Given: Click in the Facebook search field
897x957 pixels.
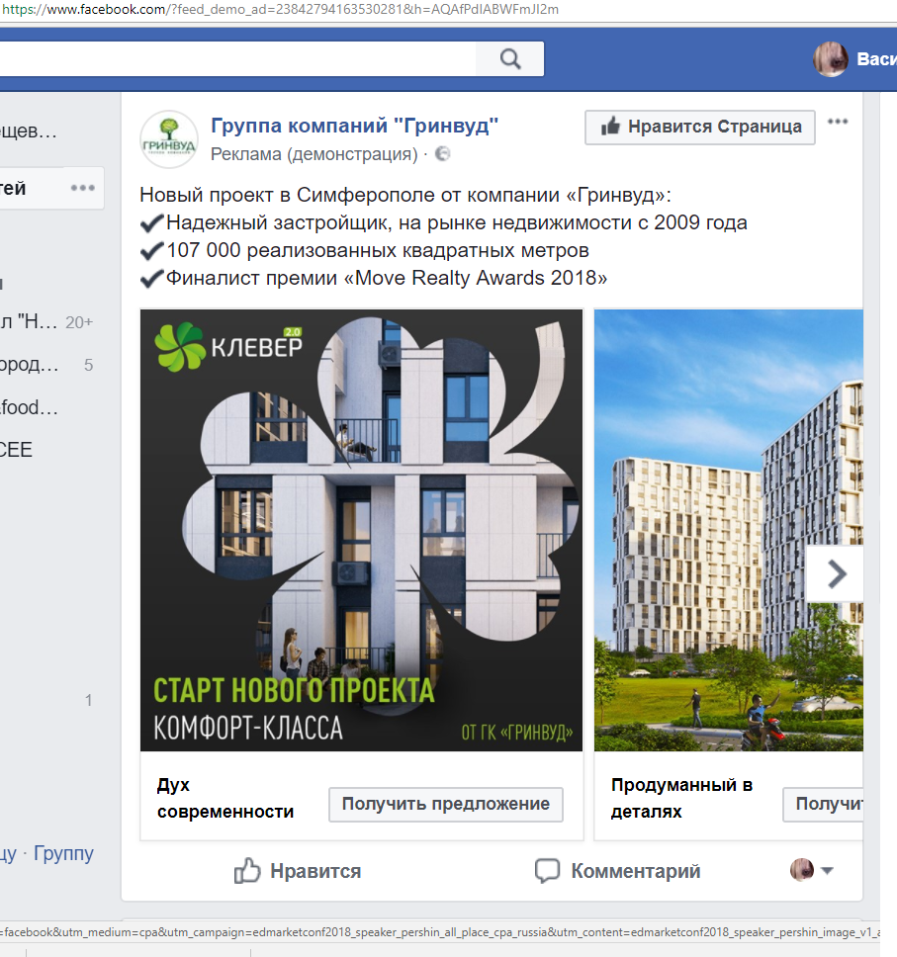Looking at the screenshot, I should [237, 59].
